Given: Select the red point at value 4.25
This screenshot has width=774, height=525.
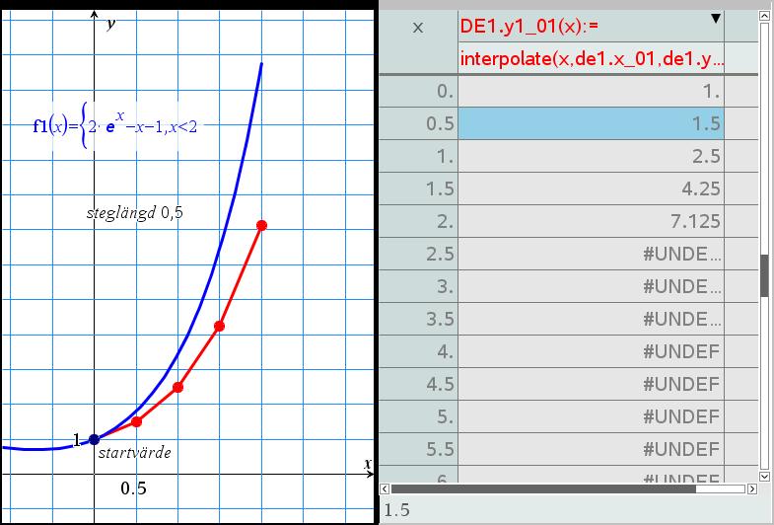Looking at the screenshot, I should pos(219,326).
